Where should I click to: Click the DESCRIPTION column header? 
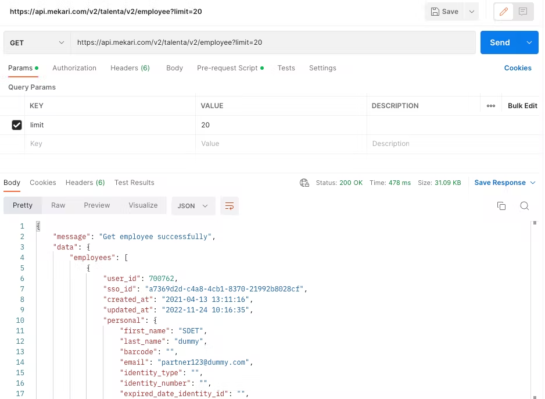(x=395, y=106)
